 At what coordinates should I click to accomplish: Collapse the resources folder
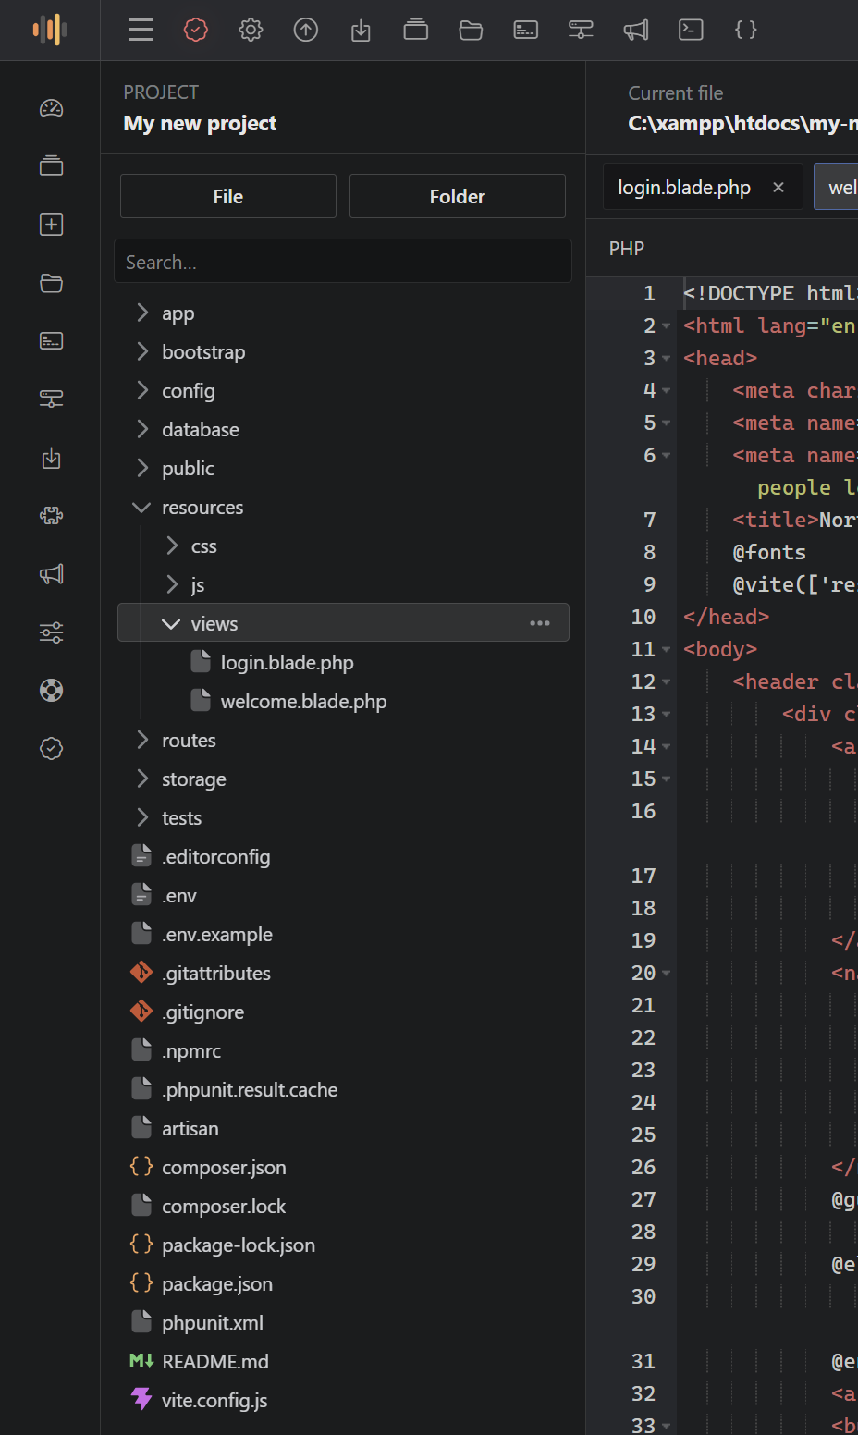click(141, 508)
